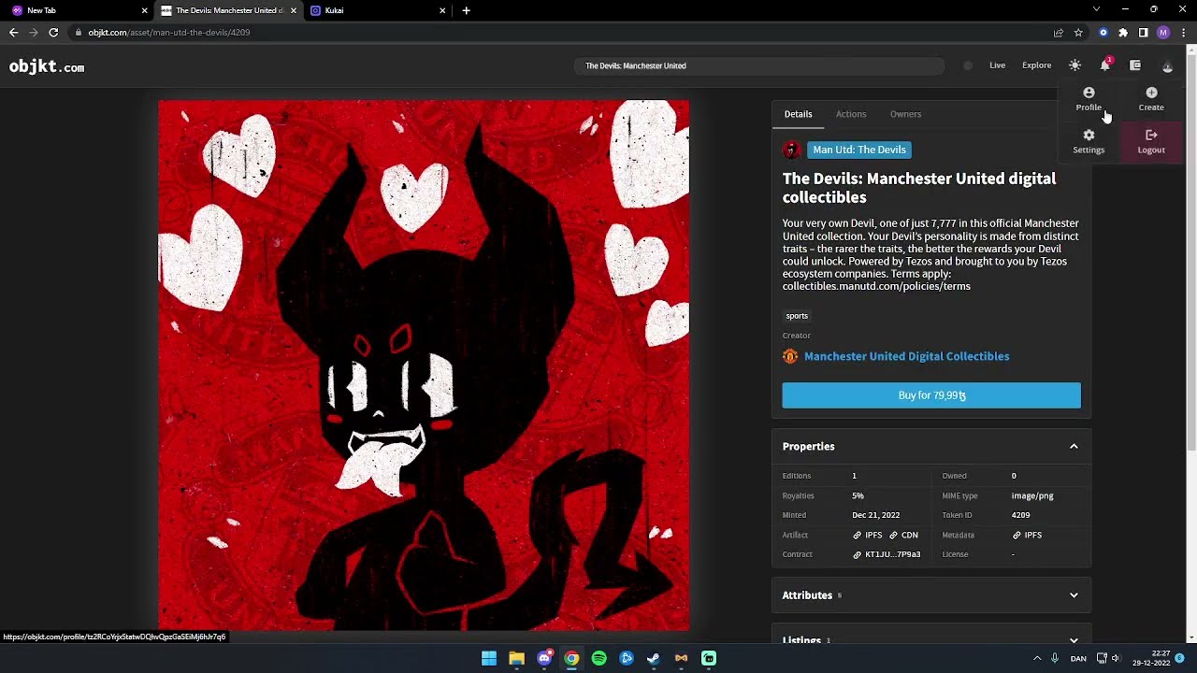
Task: Choose Logout in the account menu
Action: tap(1151, 141)
